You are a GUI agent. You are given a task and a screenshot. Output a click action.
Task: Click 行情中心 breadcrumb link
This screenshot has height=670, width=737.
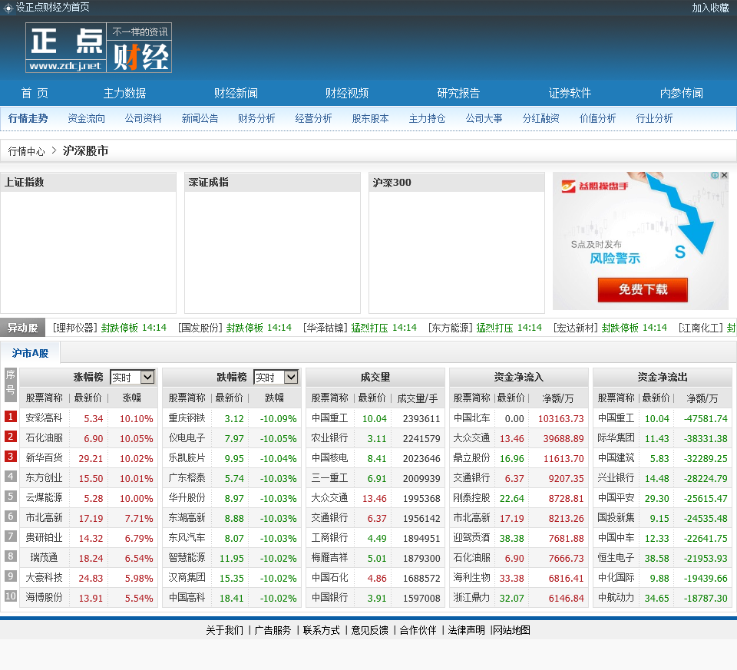click(x=27, y=151)
